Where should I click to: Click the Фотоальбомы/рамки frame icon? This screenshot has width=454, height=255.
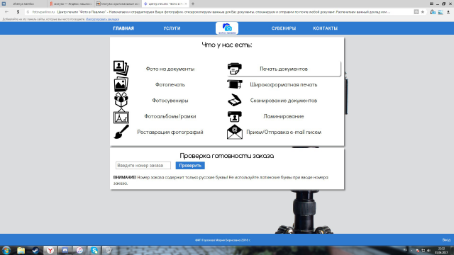tap(121, 116)
